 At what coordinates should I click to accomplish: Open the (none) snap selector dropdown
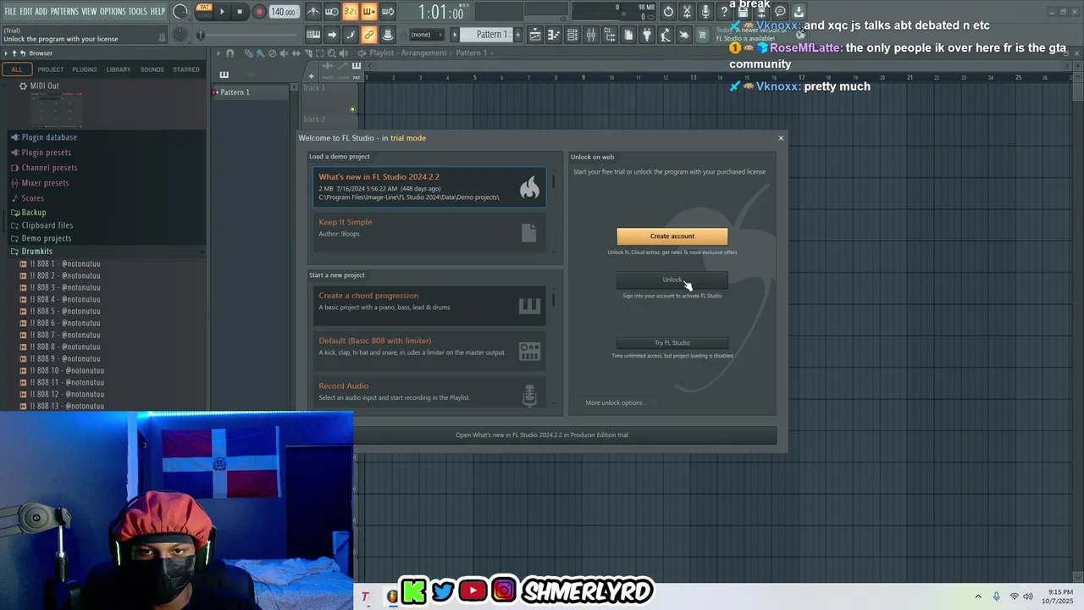[426, 35]
